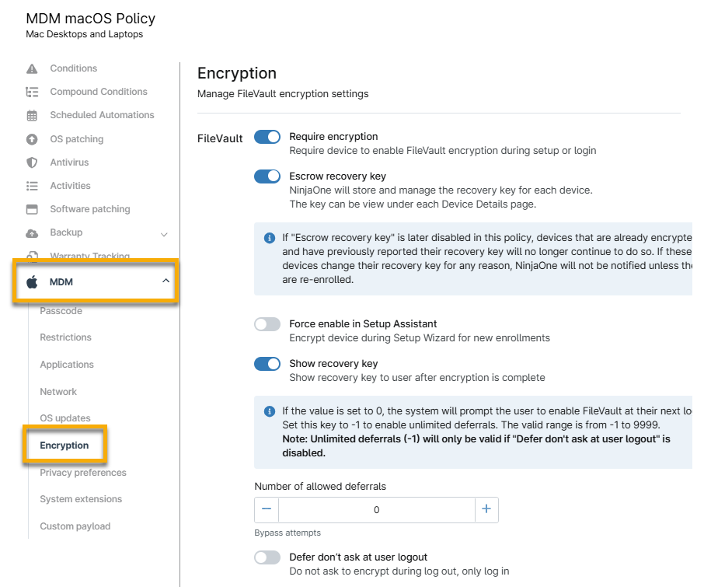Open Compound Conditions section
This screenshot has height=587, width=704.
[x=99, y=92]
